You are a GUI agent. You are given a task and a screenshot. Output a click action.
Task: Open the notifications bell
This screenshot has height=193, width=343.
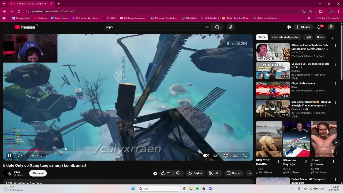tap(319, 27)
